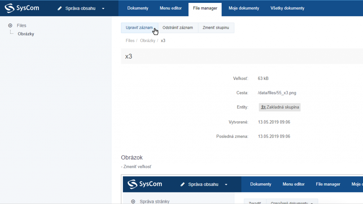The height and width of the screenshot is (204, 363).
Task: Navigate to Obrázky in the breadcrumb
Action: pos(147,41)
